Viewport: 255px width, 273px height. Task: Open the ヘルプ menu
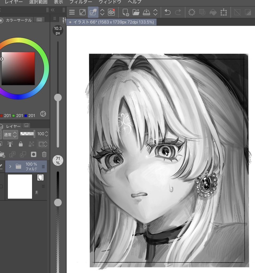135,2
